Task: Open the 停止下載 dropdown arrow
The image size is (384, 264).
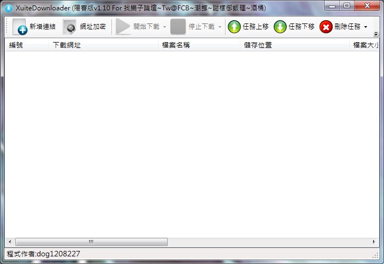Action: tap(220, 27)
